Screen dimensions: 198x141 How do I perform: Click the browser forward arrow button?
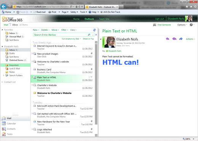pos(10,6)
